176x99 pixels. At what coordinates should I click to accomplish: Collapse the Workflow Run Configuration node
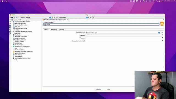click(x=12, y=58)
